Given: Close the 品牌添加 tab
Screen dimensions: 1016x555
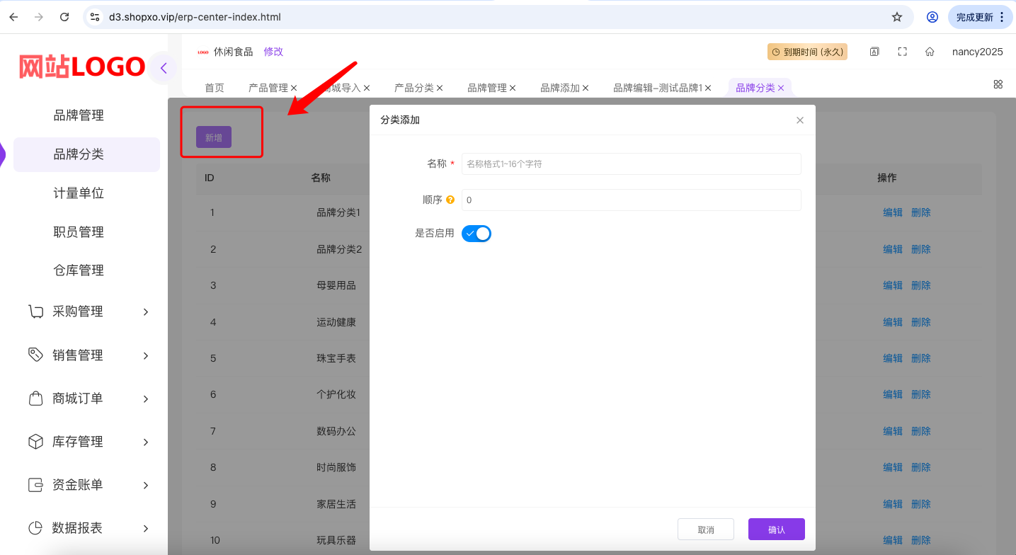Looking at the screenshot, I should [586, 88].
